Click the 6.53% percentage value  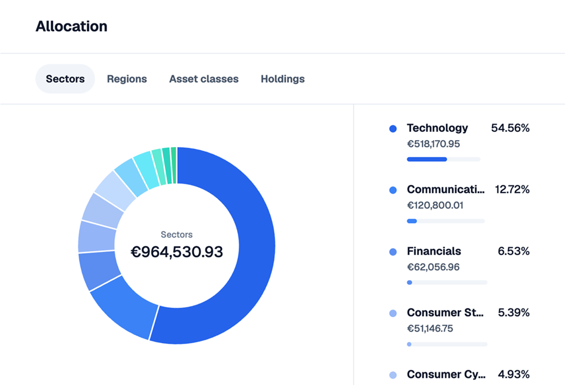tap(513, 251)
